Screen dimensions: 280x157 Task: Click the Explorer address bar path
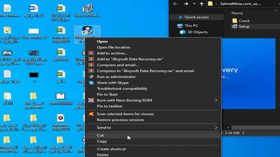pos(240,4)
